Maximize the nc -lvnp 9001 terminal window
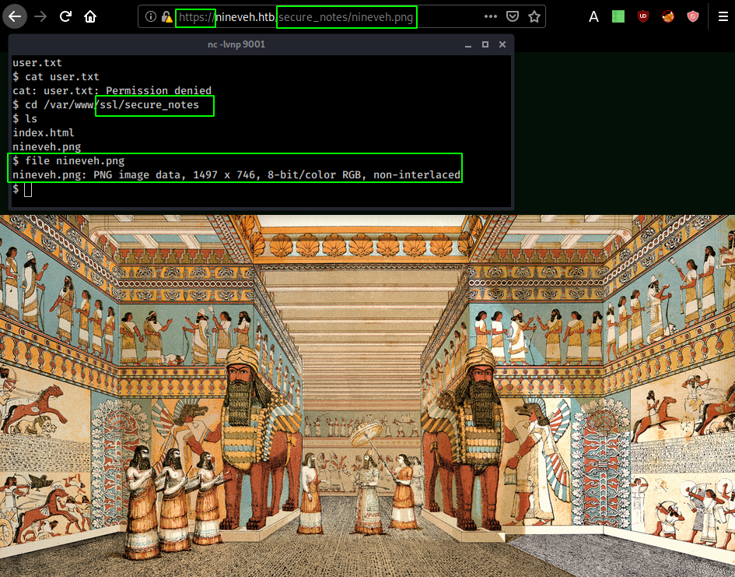 pyautogui.click(x=485, y=44)
